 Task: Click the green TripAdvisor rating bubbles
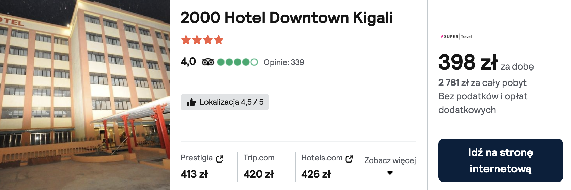tap(237, 62)
